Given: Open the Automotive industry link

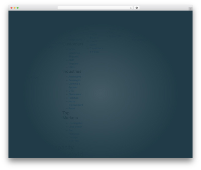Looking at the screenshot, I should click(x=75, y=77).
